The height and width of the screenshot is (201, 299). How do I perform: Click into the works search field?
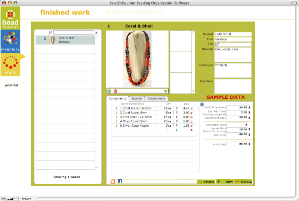click(x=74, y=33)
